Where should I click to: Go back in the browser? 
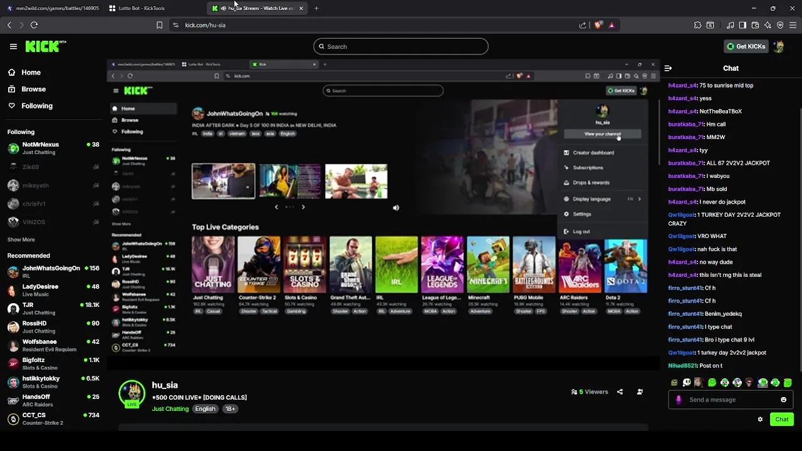point(9,25)
